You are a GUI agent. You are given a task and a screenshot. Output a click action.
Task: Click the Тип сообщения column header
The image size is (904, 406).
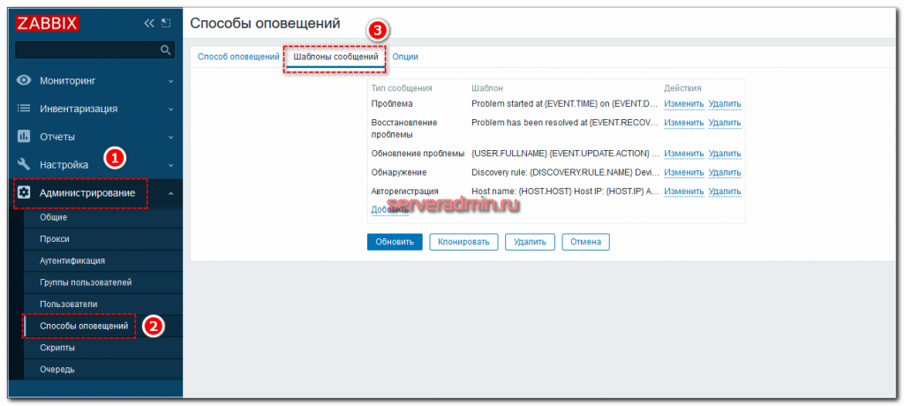(x=402, y=88)
